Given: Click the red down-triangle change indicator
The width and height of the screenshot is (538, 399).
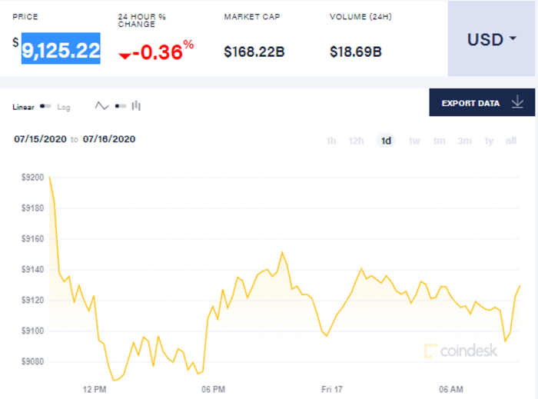Looking at the screenshot, I should coord(125,55).
